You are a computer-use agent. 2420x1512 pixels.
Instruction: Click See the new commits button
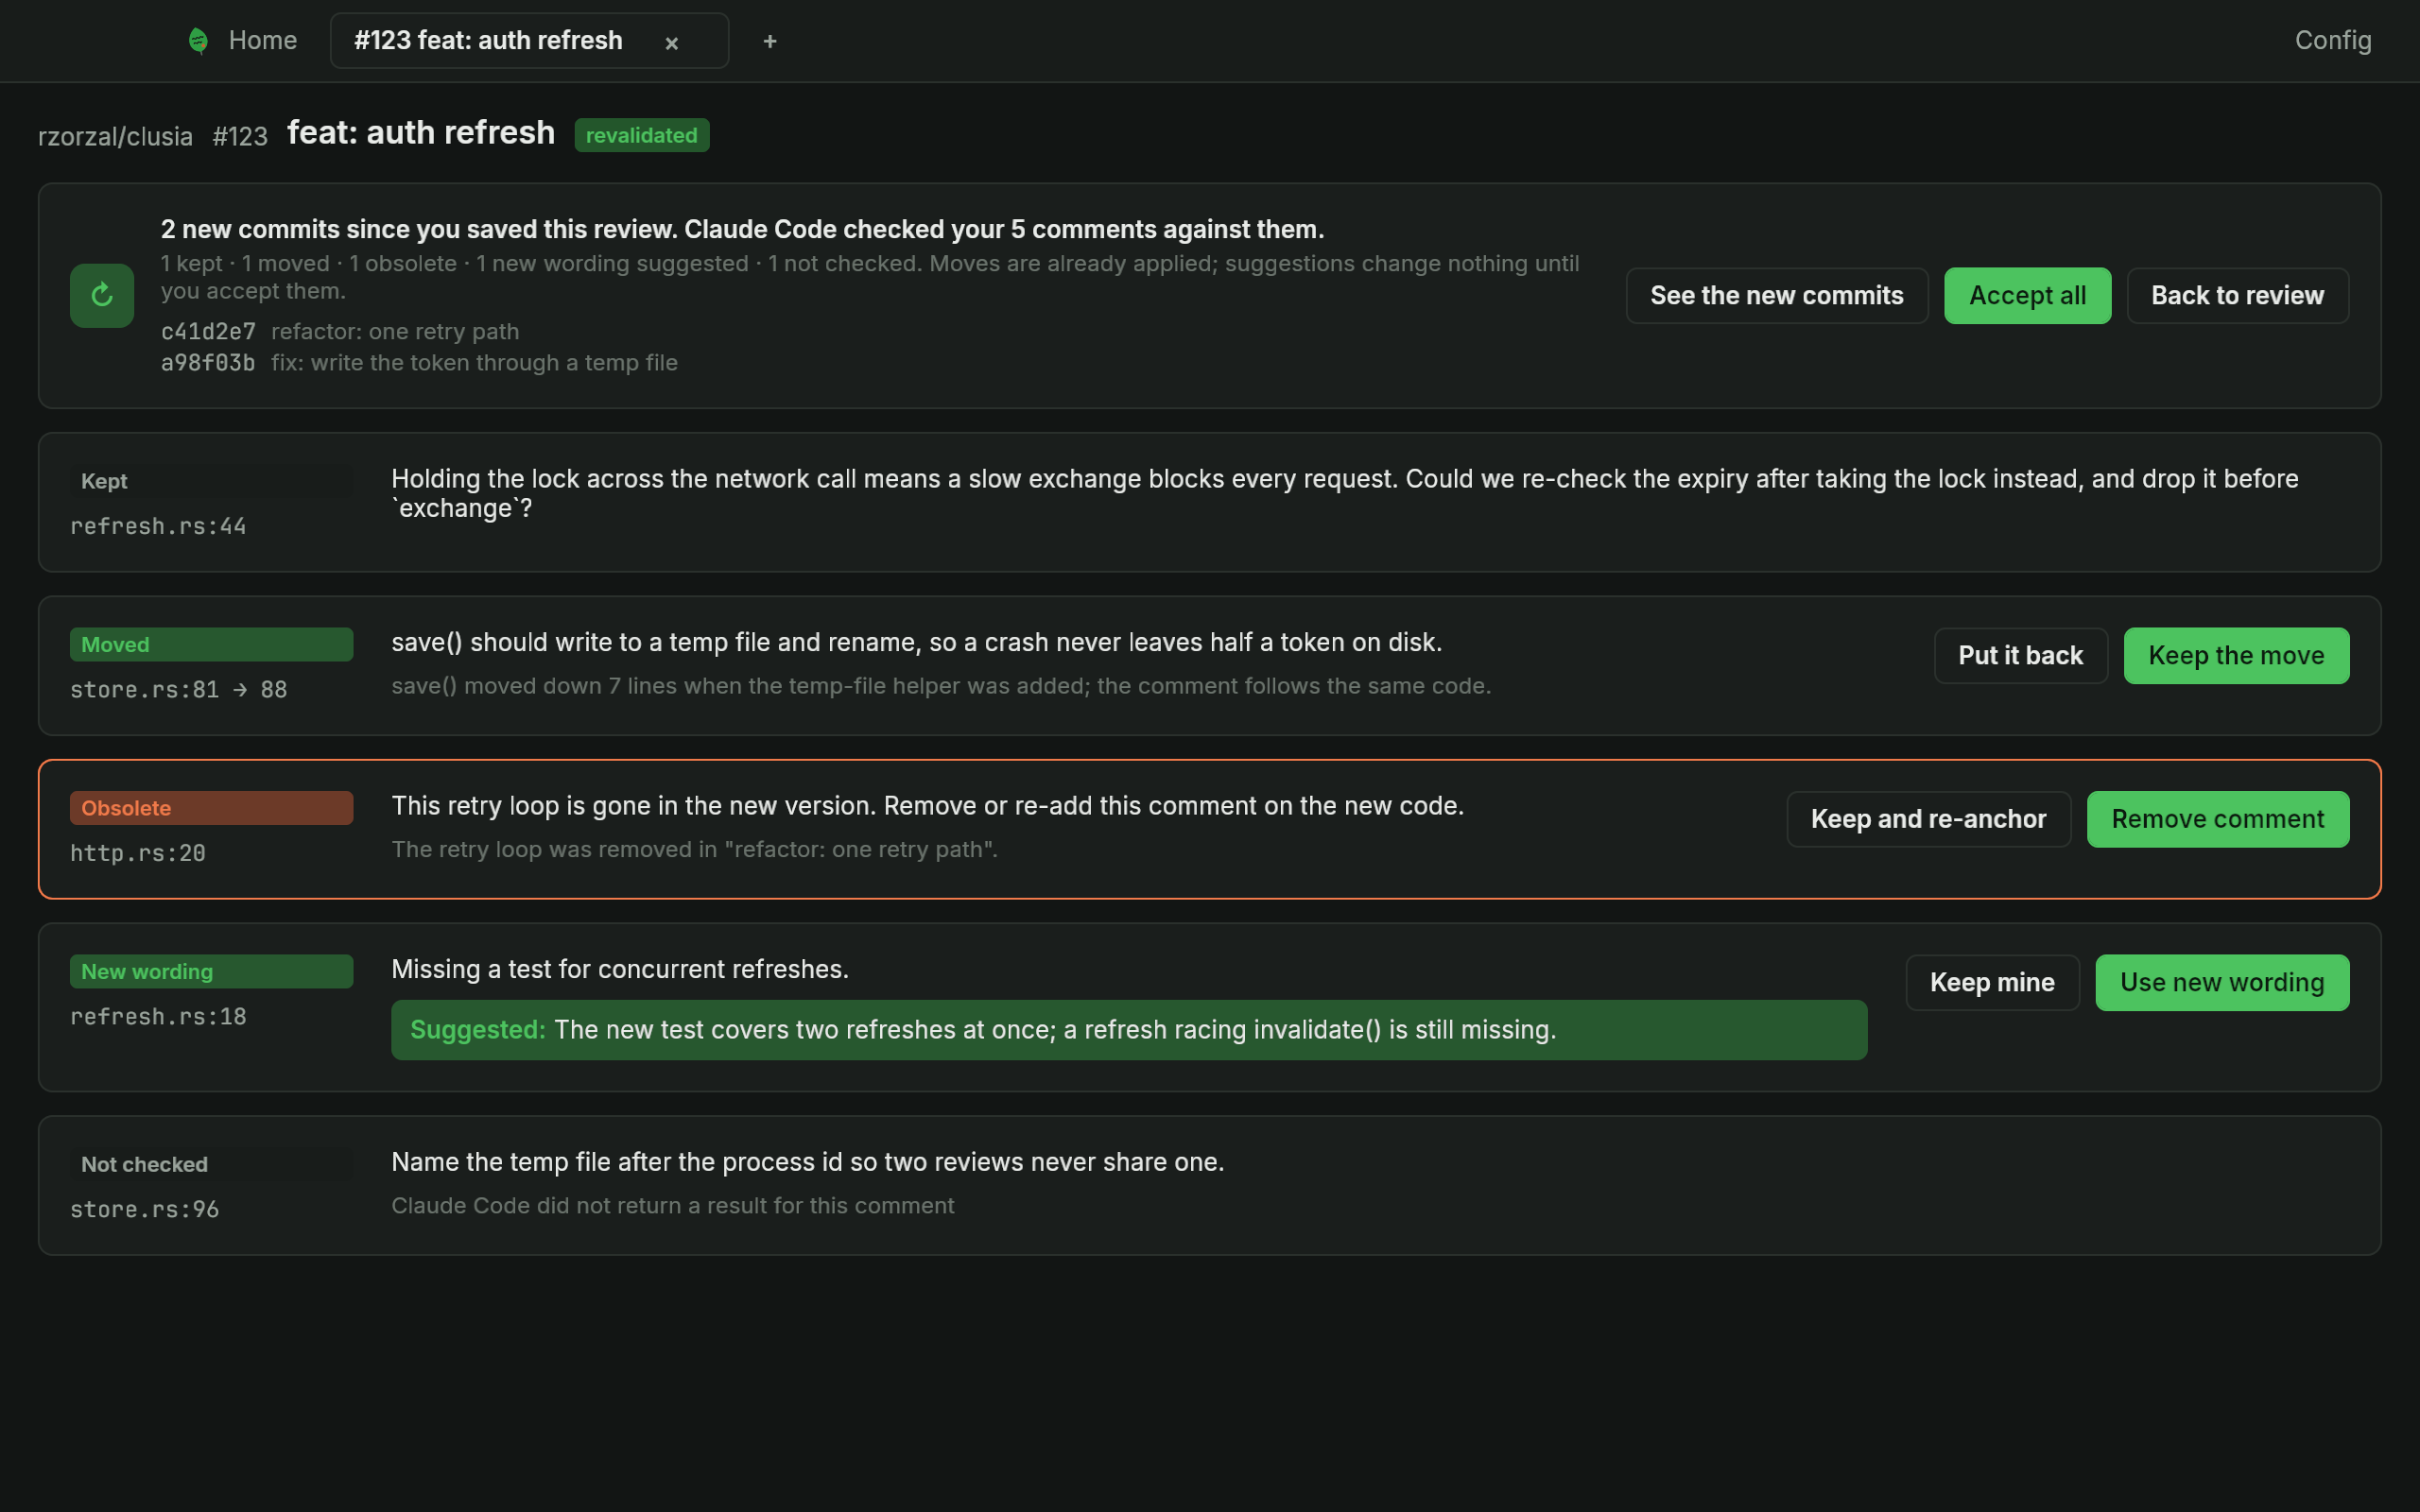click(x=1776, y=295)
